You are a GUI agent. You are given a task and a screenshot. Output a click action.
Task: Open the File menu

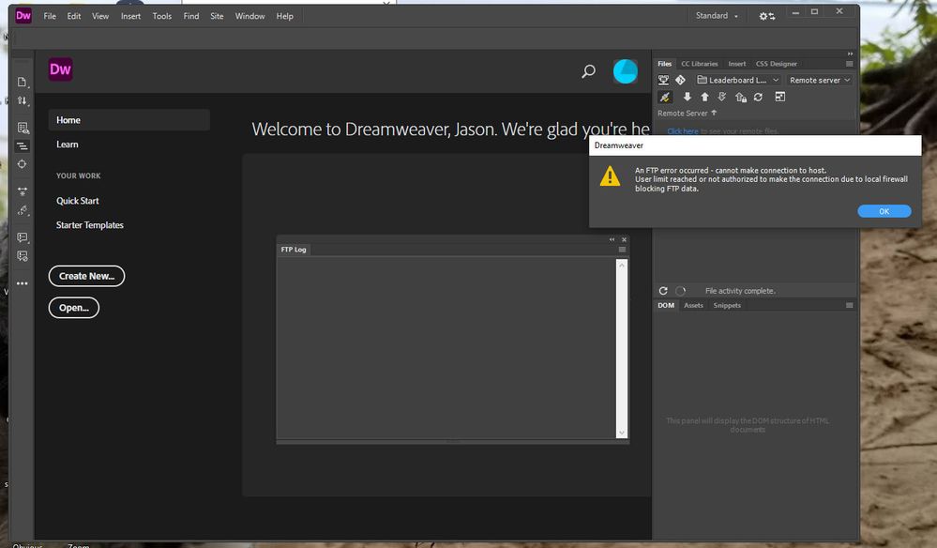tap(50, 16)
